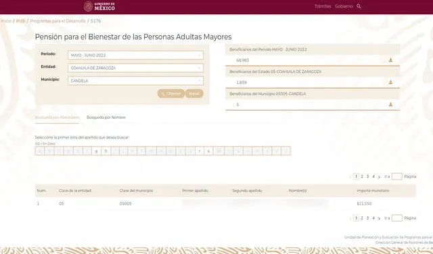This screenshot has width=433, height=254.
Task: Open Gobierno in the top navigation
Action: tap(344, 6)
